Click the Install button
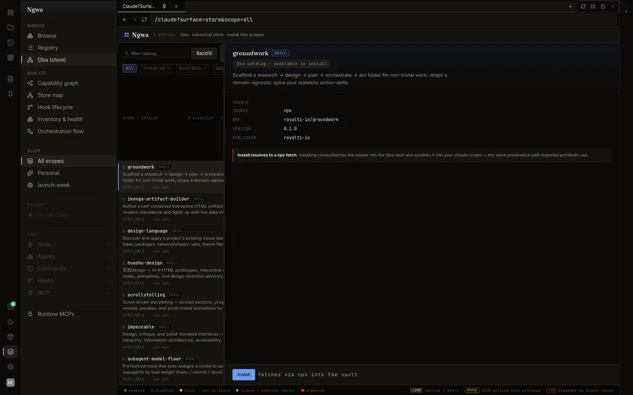 point(244,374)
